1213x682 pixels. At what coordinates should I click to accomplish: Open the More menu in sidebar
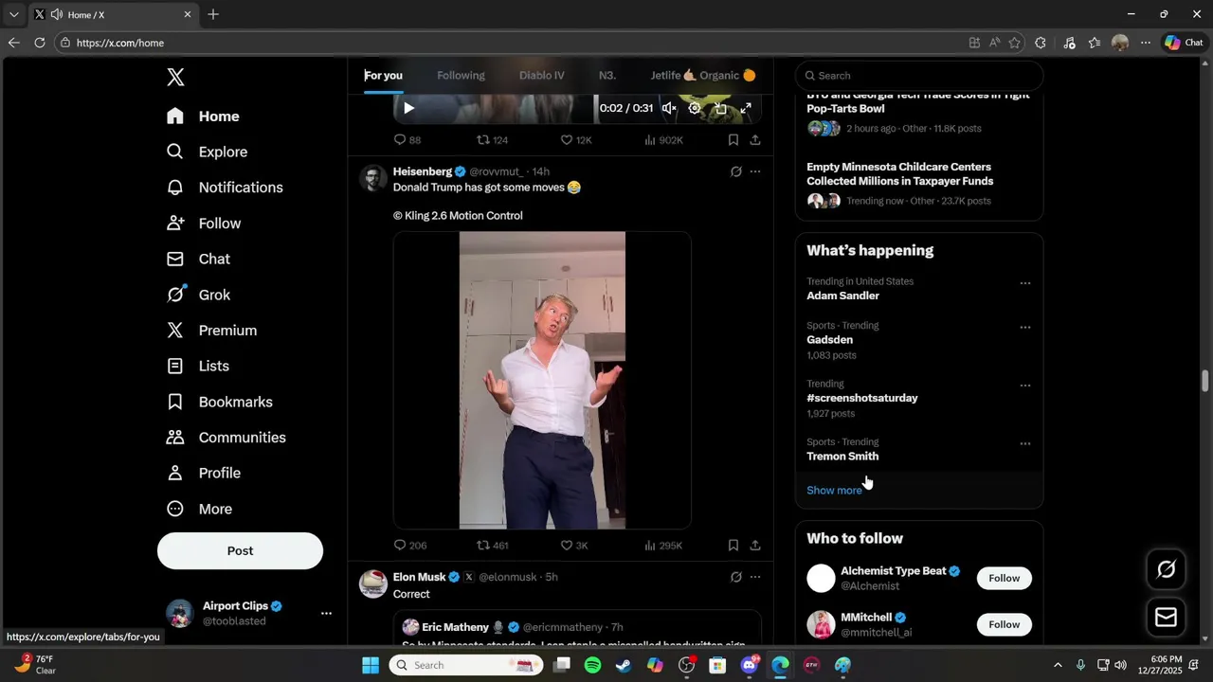point(199,510)
